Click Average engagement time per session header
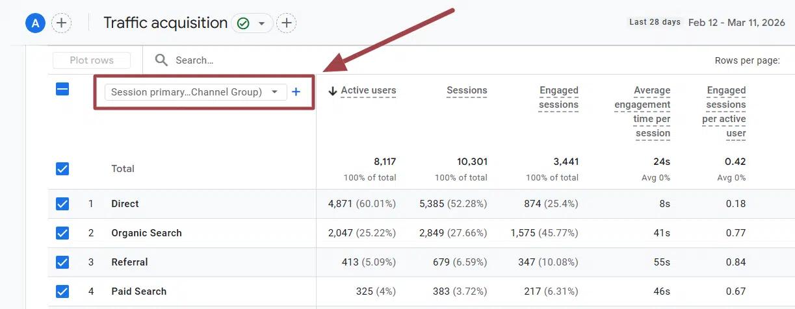Image resolution: width=795 pixels, height=309 pixels. [642, 112]
